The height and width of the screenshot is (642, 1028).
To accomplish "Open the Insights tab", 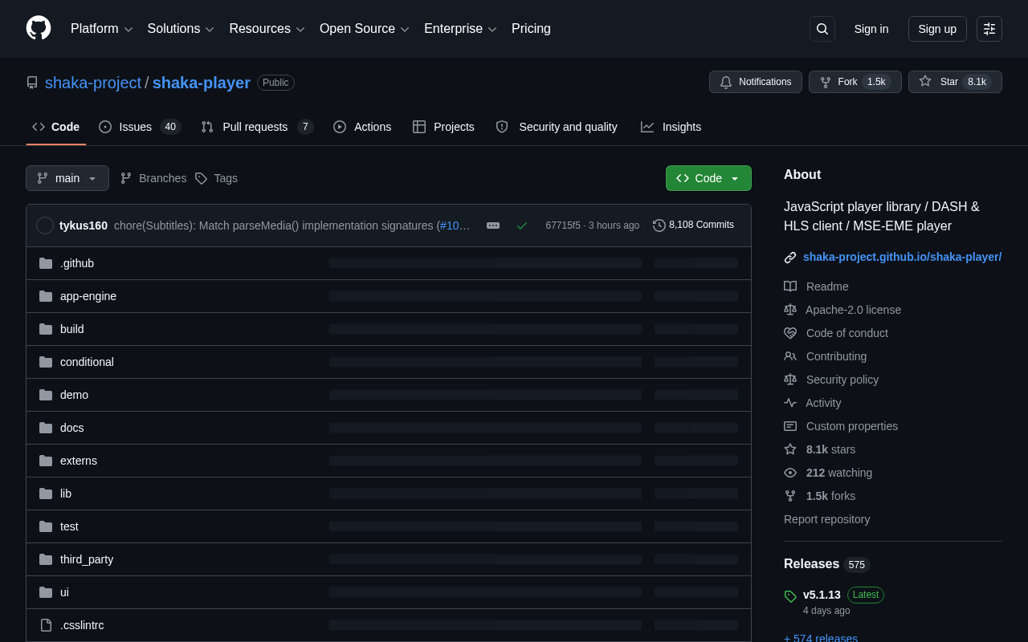I will 671,127.
